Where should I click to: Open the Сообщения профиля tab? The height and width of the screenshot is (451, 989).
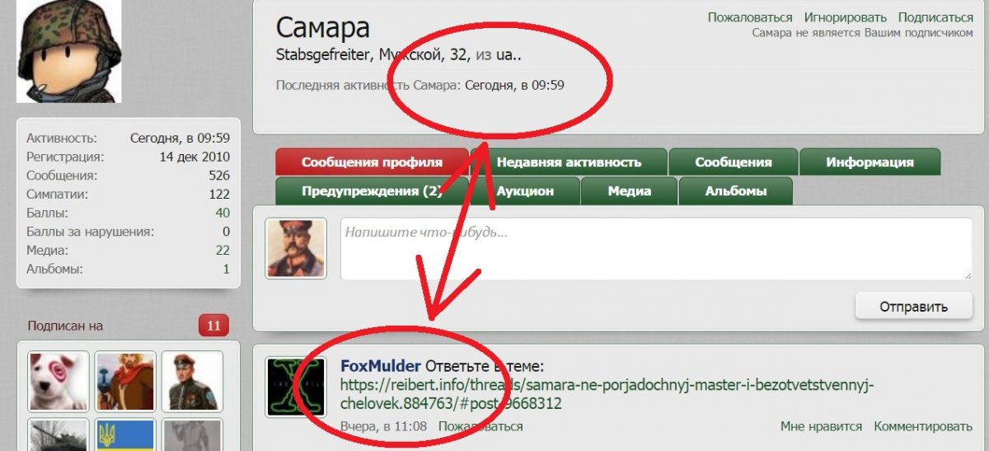coord(372,162)
